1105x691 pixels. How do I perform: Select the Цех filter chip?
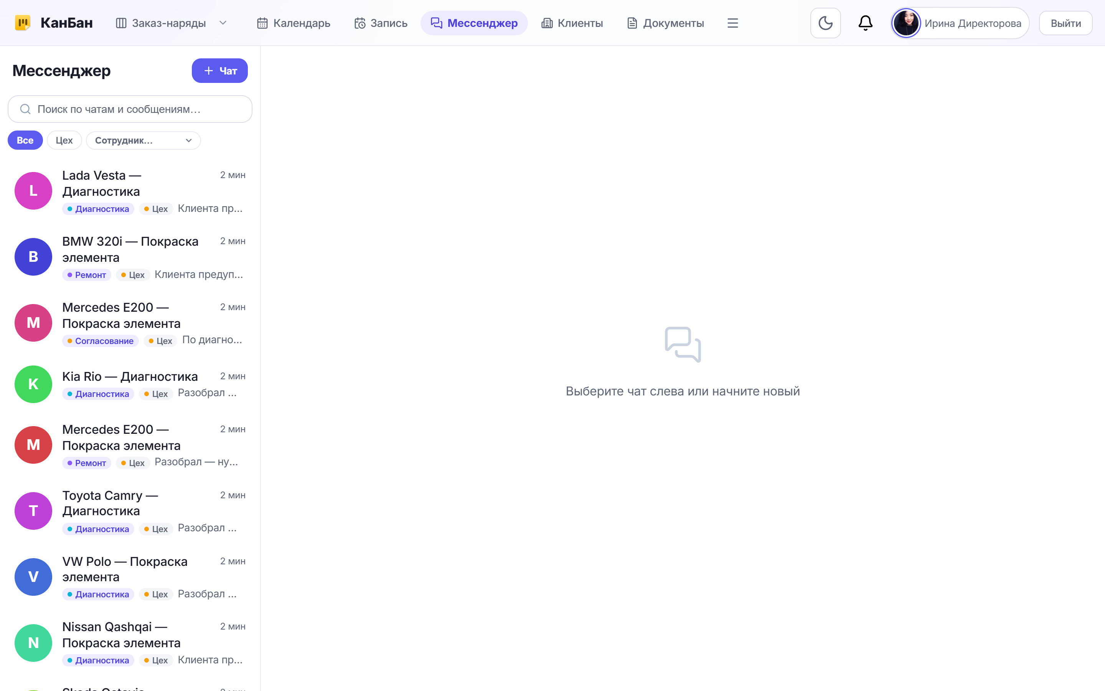64,140
